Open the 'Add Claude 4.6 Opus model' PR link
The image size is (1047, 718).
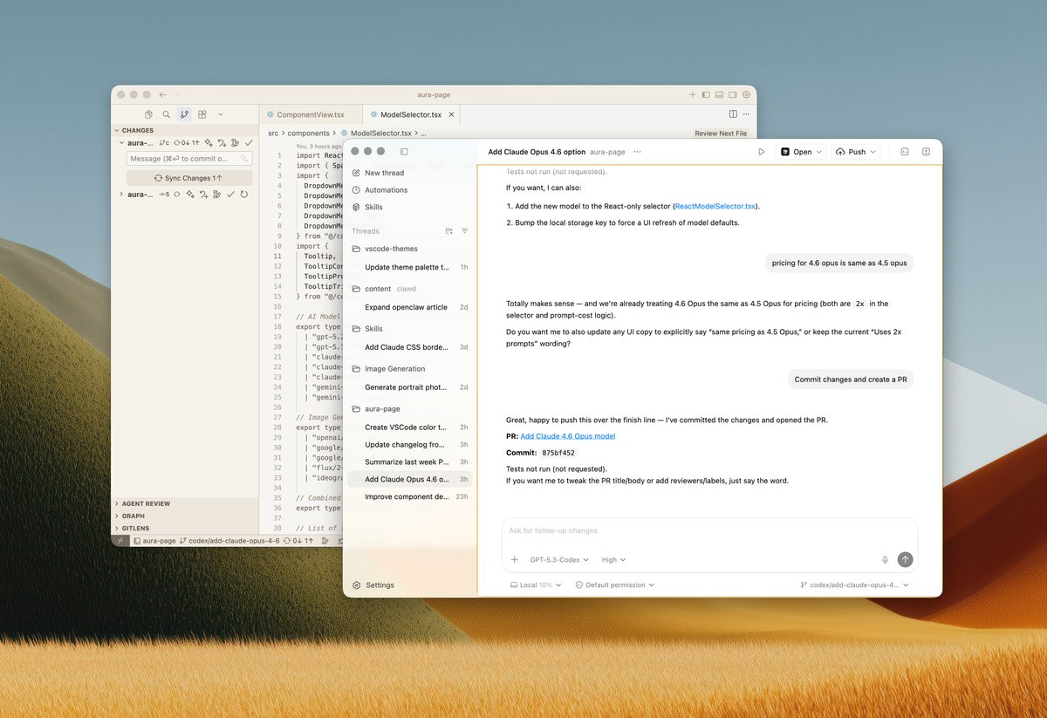click(568, 436)
